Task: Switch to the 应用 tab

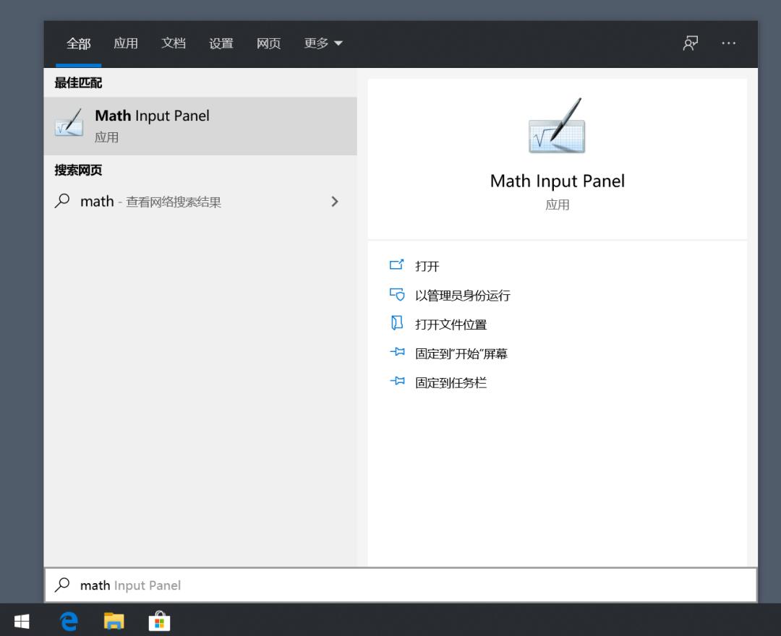Action: (x=126, y=43)
